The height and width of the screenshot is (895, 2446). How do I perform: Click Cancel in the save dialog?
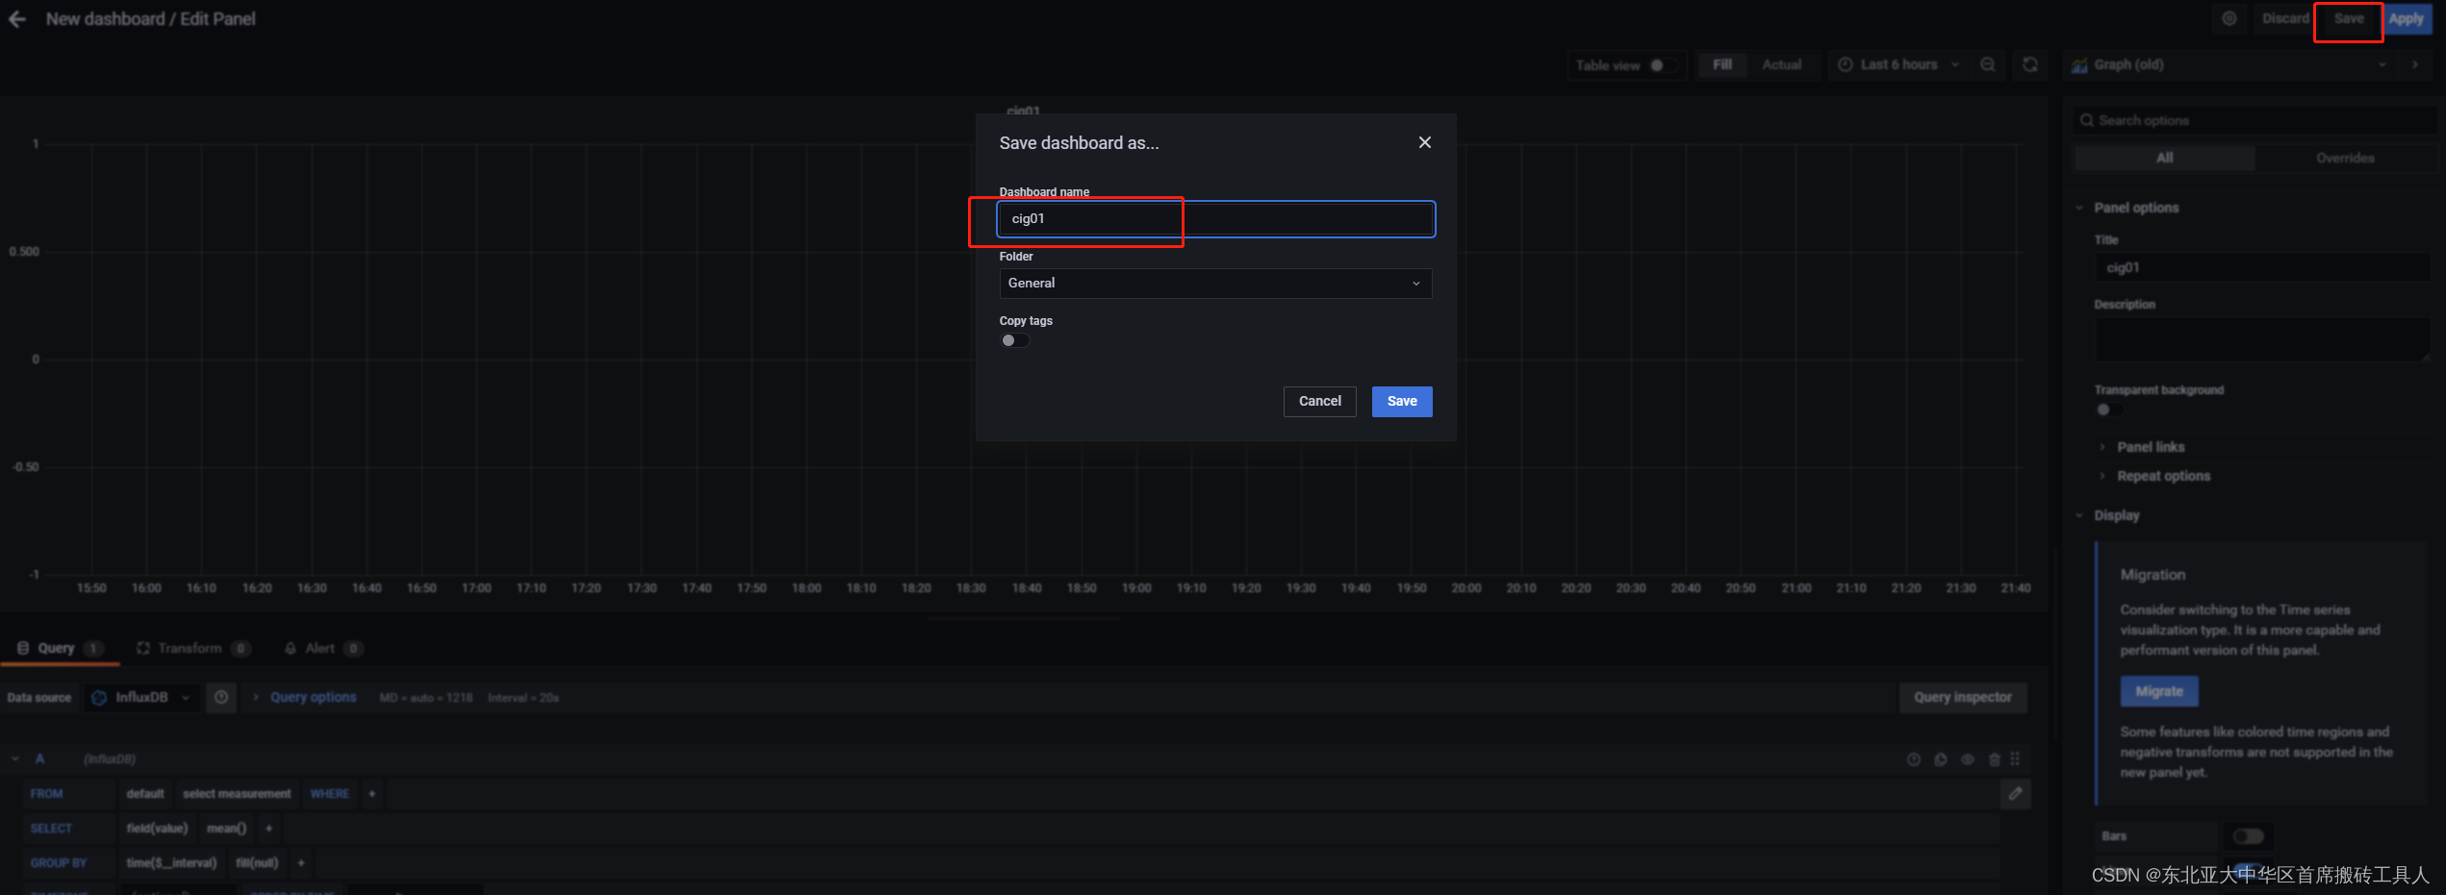click(1319, 402)
